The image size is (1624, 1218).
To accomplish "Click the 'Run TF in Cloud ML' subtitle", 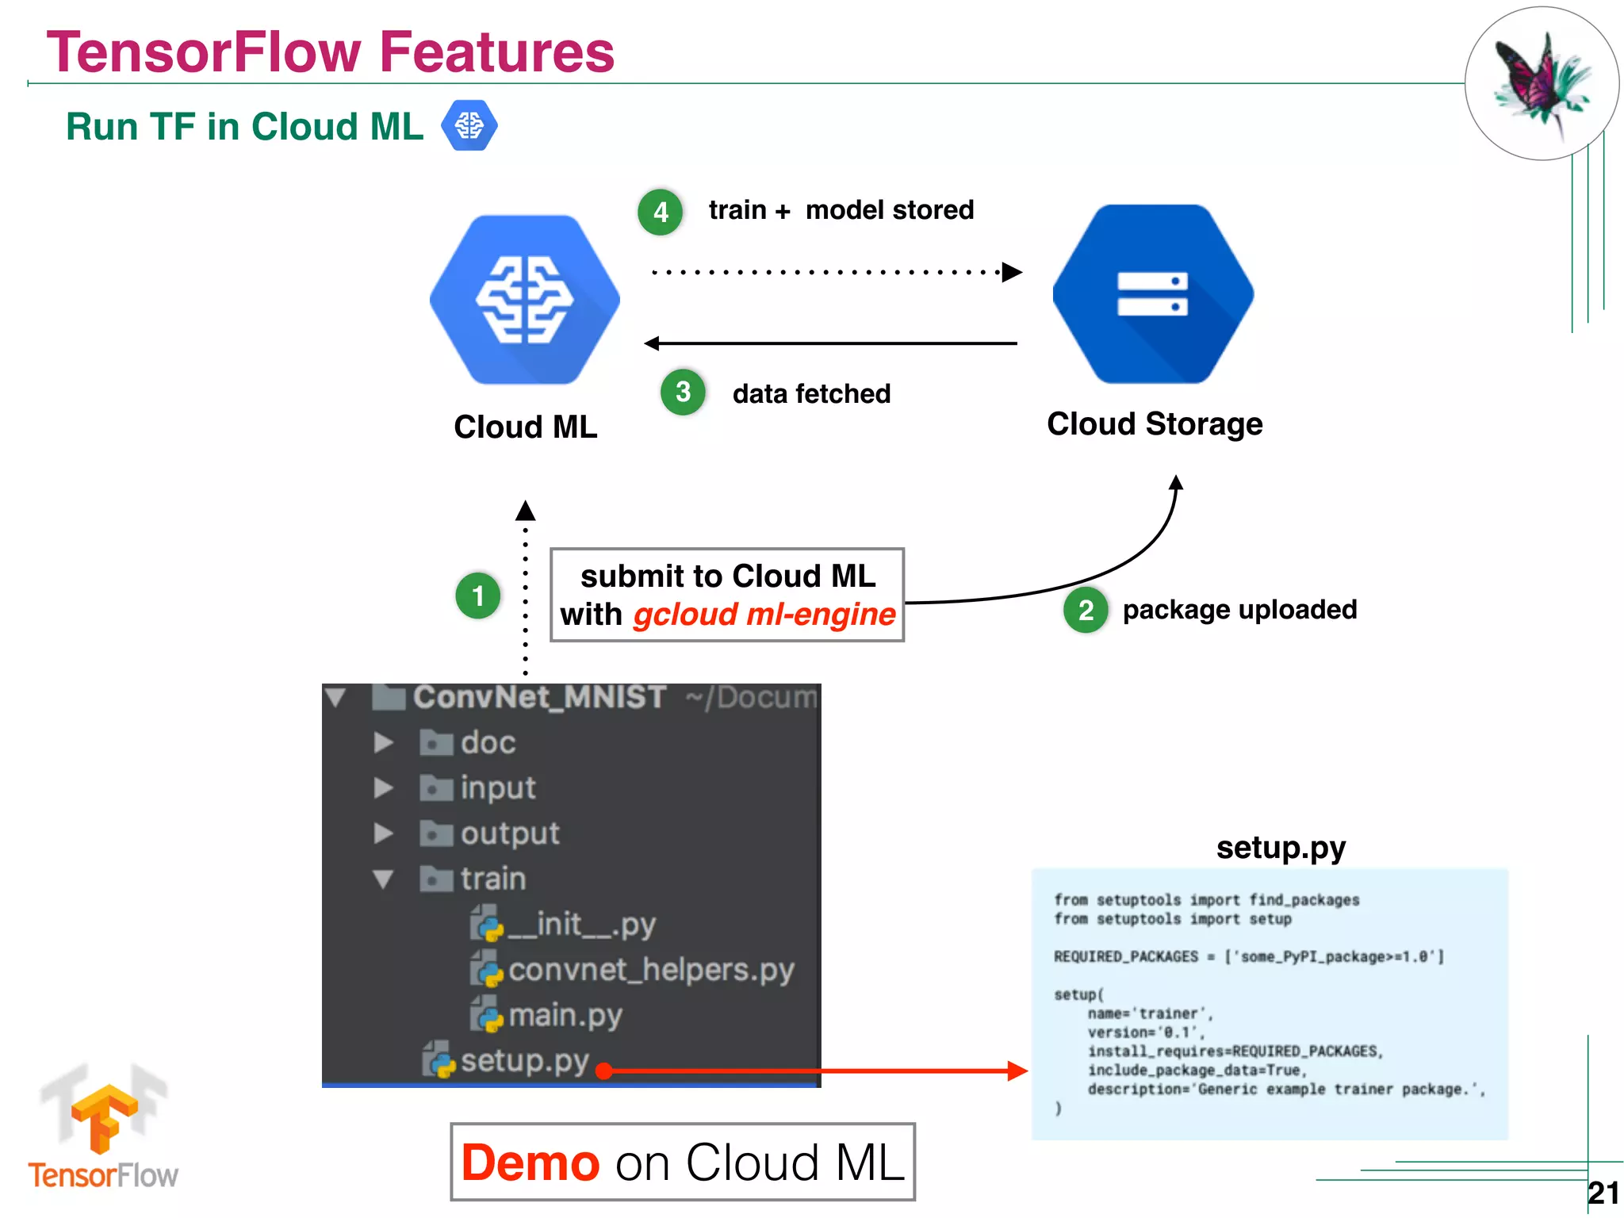I will click(244, 126).
